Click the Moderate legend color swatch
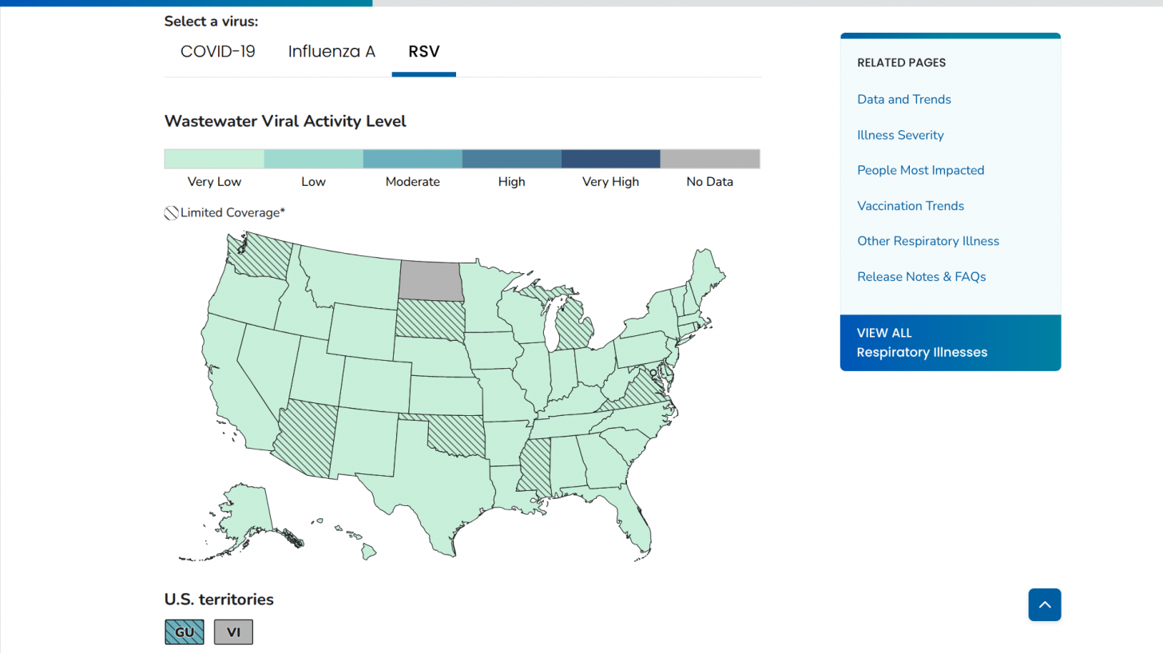 [x=412, y=159]
